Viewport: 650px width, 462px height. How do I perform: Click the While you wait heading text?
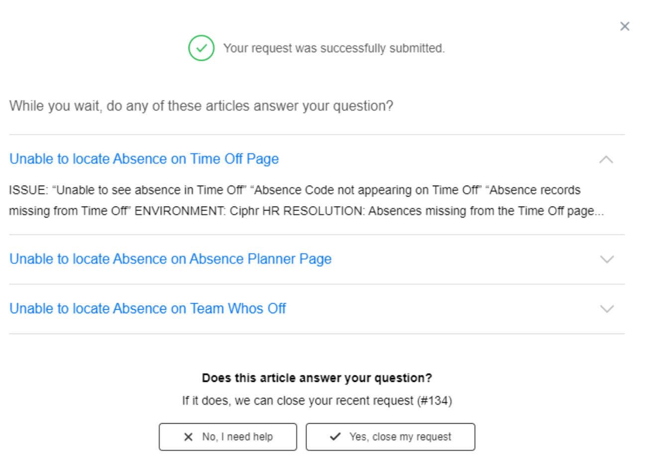201,106
